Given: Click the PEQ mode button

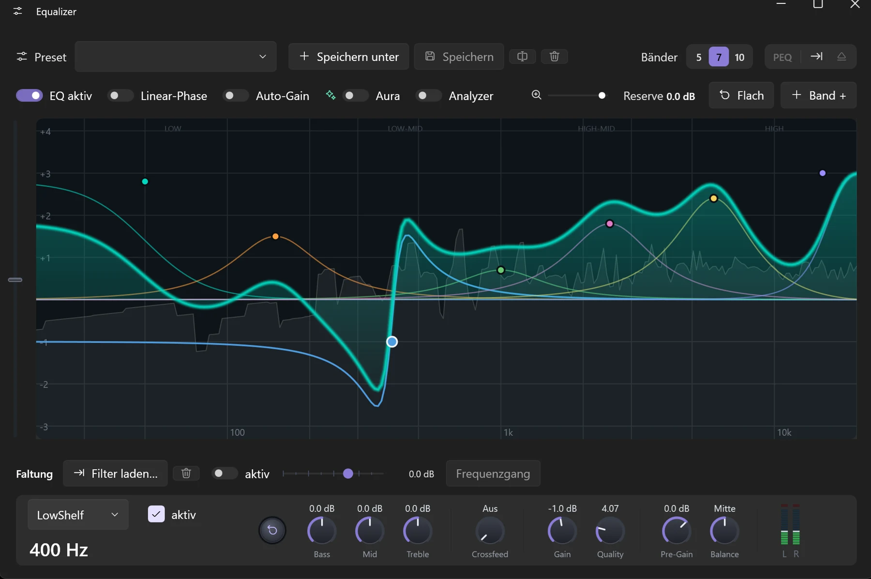Looking at the screenshot, I should (782, 57).
